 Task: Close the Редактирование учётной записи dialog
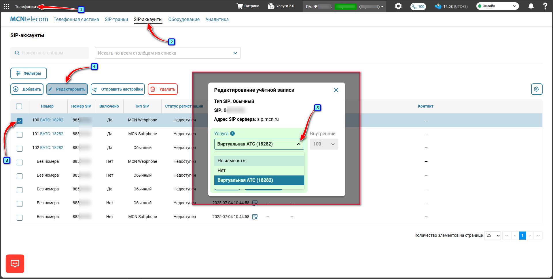tap(336, 90)
